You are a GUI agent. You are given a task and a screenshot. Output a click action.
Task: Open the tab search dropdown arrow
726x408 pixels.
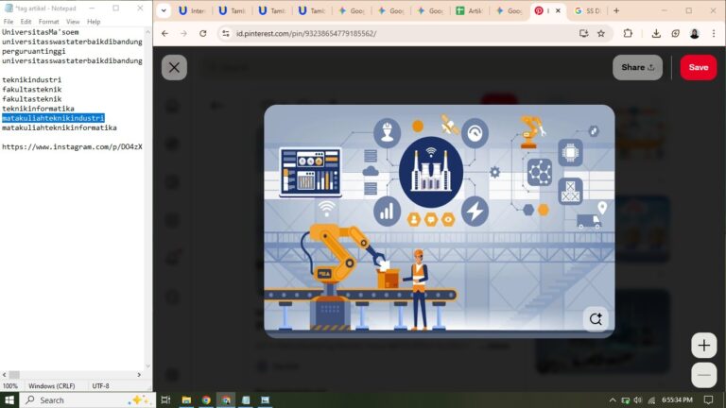[x=163, y=10]
